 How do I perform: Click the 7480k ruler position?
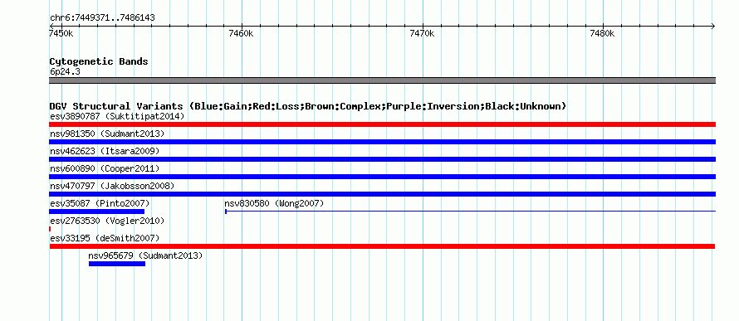pos(603,33)
